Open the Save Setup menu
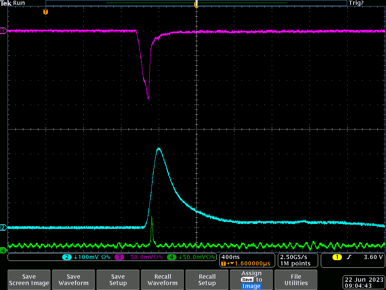Image resolution: width=386 pixels, height=290 pixels. point(118,280)
